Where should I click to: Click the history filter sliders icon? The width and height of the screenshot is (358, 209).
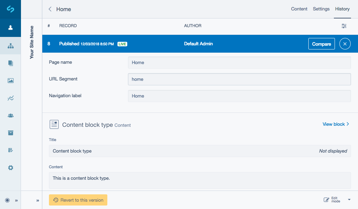coord(344,26)
